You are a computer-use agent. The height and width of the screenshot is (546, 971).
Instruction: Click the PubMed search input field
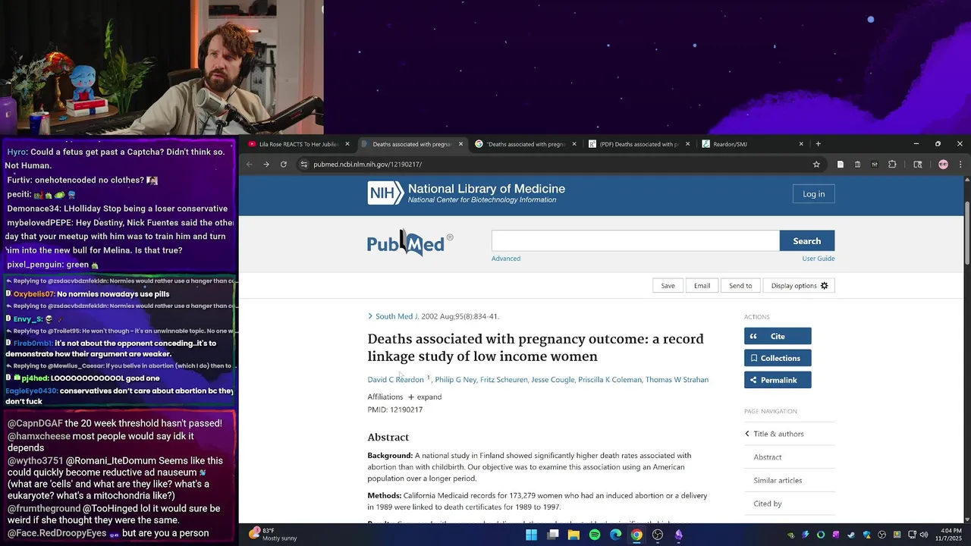pos(636,241)
